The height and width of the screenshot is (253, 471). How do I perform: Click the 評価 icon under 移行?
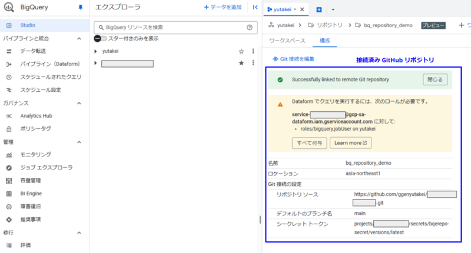coord(9,245)
